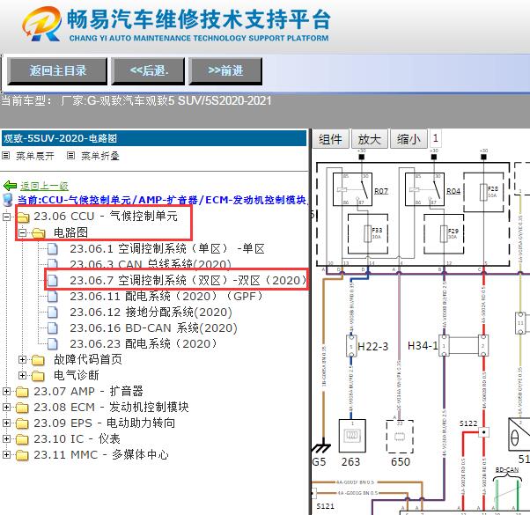The width and height of the screenshot is (530, 515).
Task: Click the 23.08 ECM folder icon
Action: coord(22,408)
